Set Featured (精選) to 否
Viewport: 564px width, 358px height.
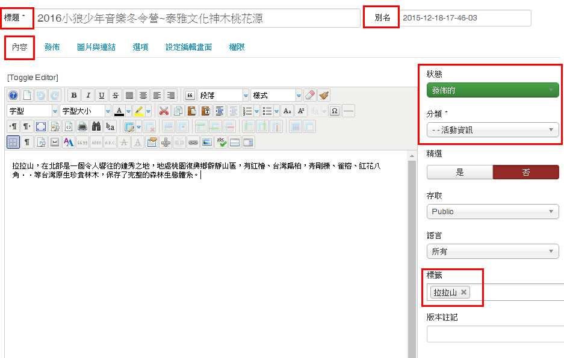tap(525, 172)
